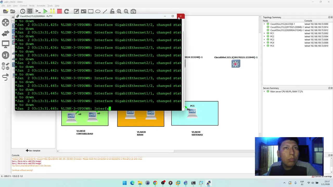Reload all nodes icon

[x=67, y=11]
